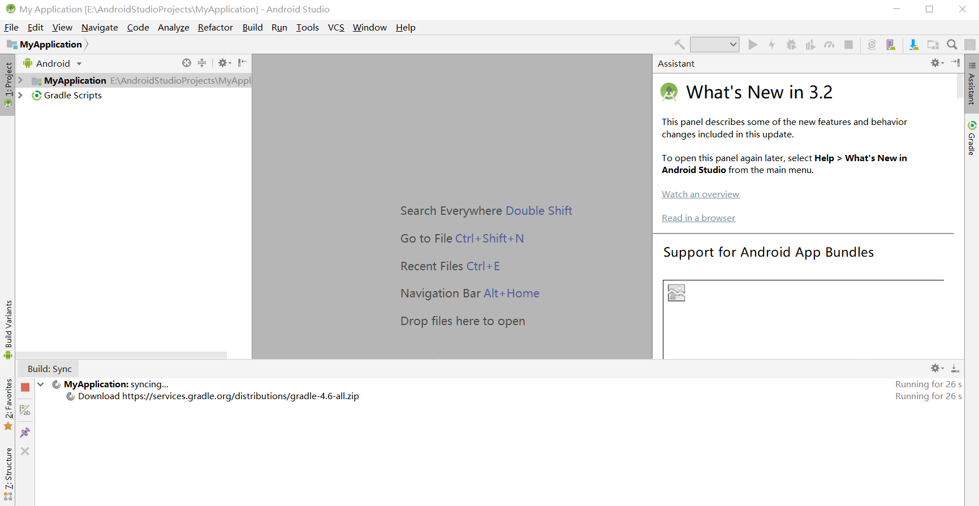Screen dimensions: 979x506
Task: Open the Refactor menu
Action: [215, 27]
